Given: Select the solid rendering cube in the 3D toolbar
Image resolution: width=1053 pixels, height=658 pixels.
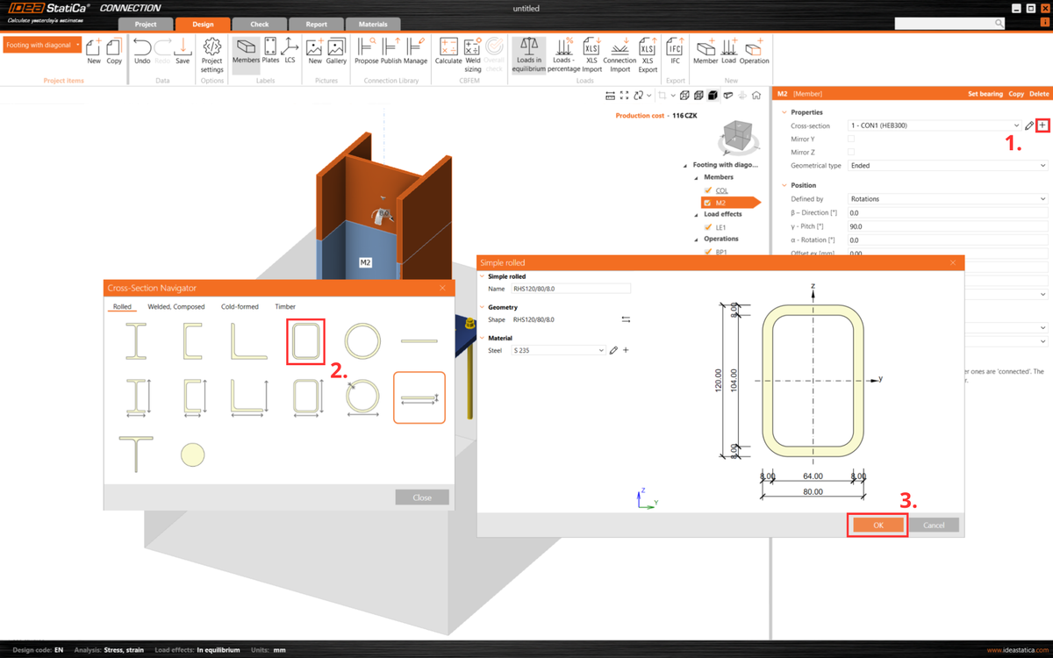Looking at the screenshot, I should point(713,94).
